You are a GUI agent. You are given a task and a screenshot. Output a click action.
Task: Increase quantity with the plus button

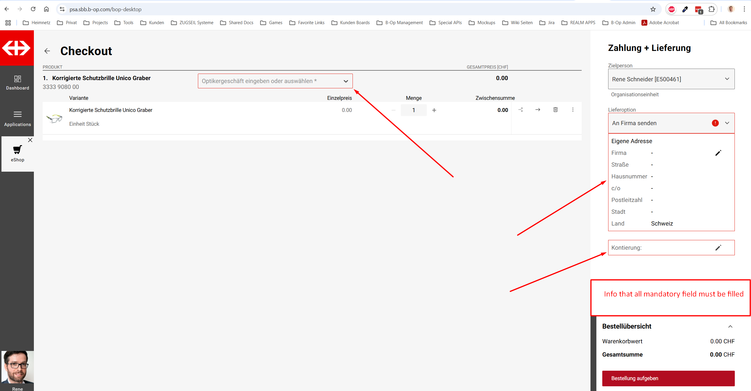pos(434,110)
